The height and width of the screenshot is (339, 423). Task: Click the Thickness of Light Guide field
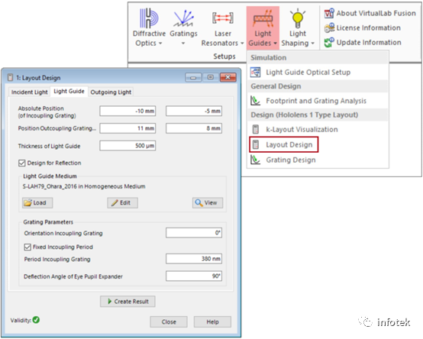tap(128, 146)
